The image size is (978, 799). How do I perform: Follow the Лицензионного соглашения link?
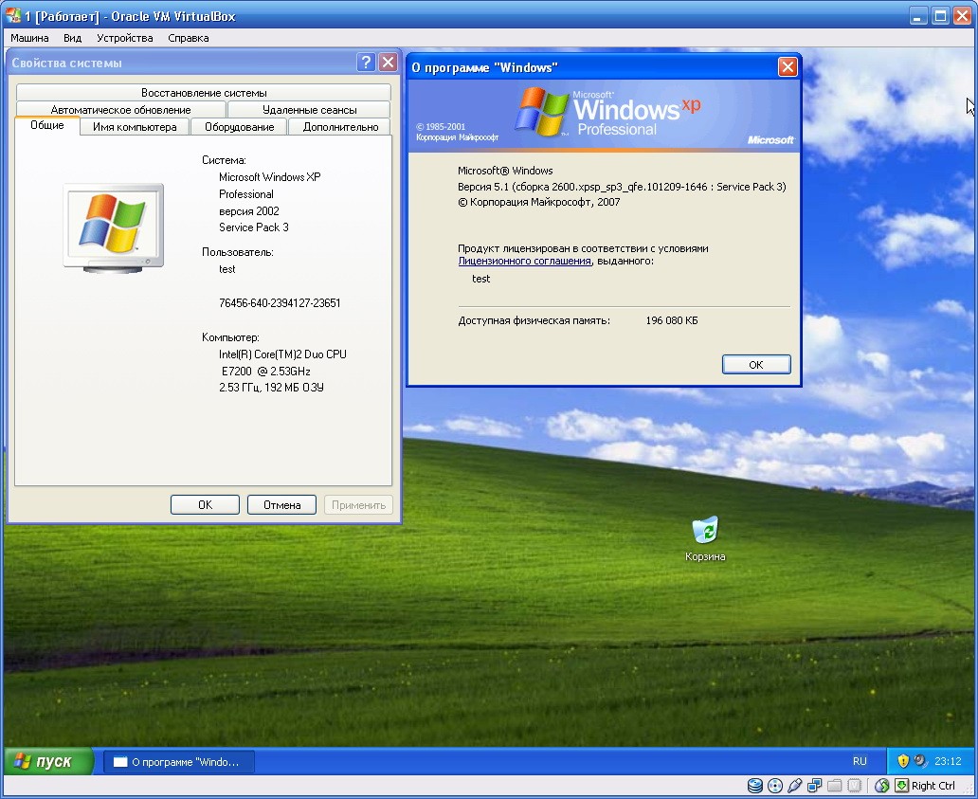pyautogui.click(x=524, y=261)
